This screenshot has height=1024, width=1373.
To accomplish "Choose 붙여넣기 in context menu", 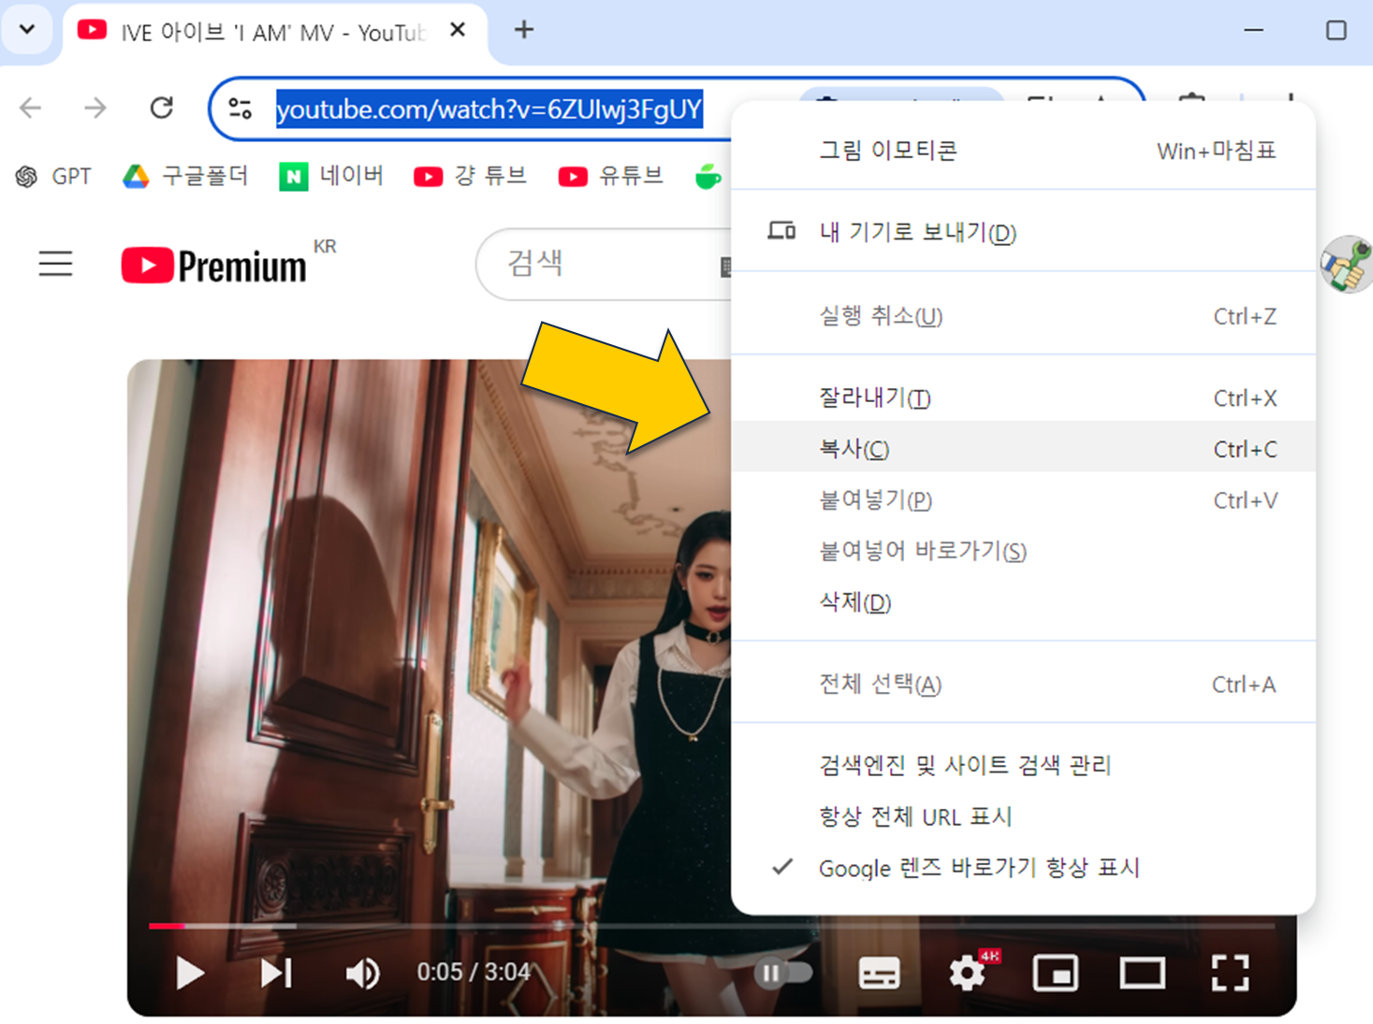I will click(x=1023, y=500).
